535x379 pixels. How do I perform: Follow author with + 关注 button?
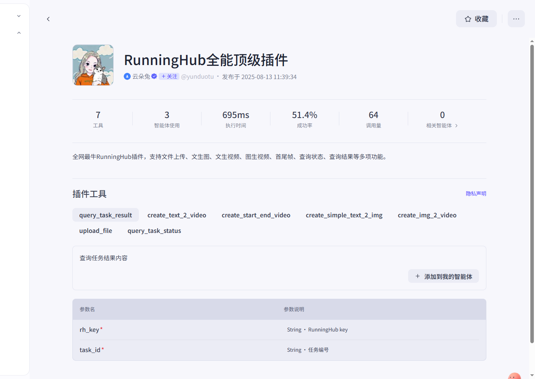[169, 76]
